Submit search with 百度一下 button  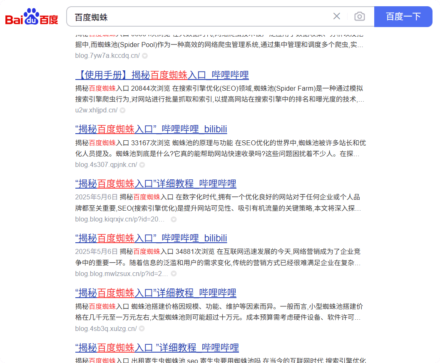pyautogui.click(x=403, y=17)
